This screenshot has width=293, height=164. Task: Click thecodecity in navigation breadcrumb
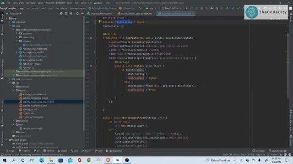pos(61,8)
